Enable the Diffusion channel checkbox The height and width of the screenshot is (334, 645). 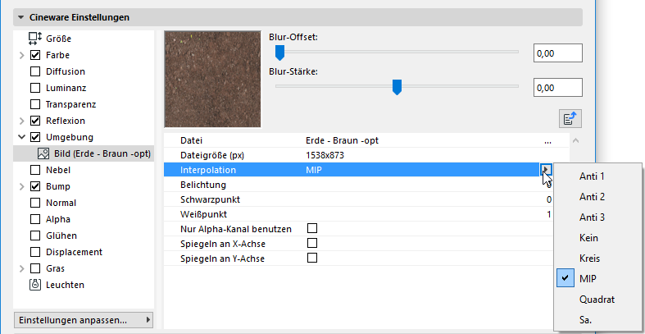pos(35,71)
